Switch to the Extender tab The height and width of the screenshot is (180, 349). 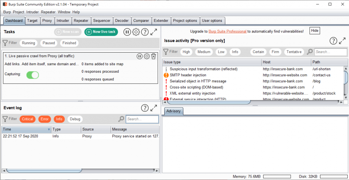click(161, 21)
